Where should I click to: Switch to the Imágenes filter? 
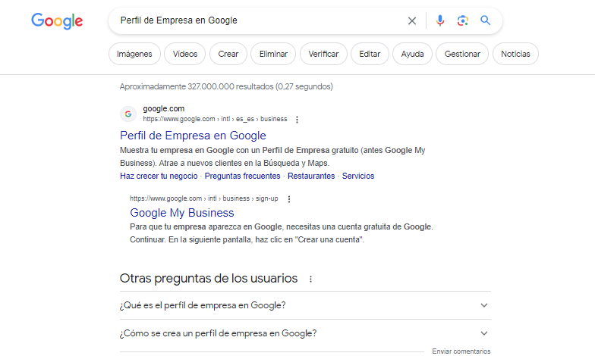134,54
